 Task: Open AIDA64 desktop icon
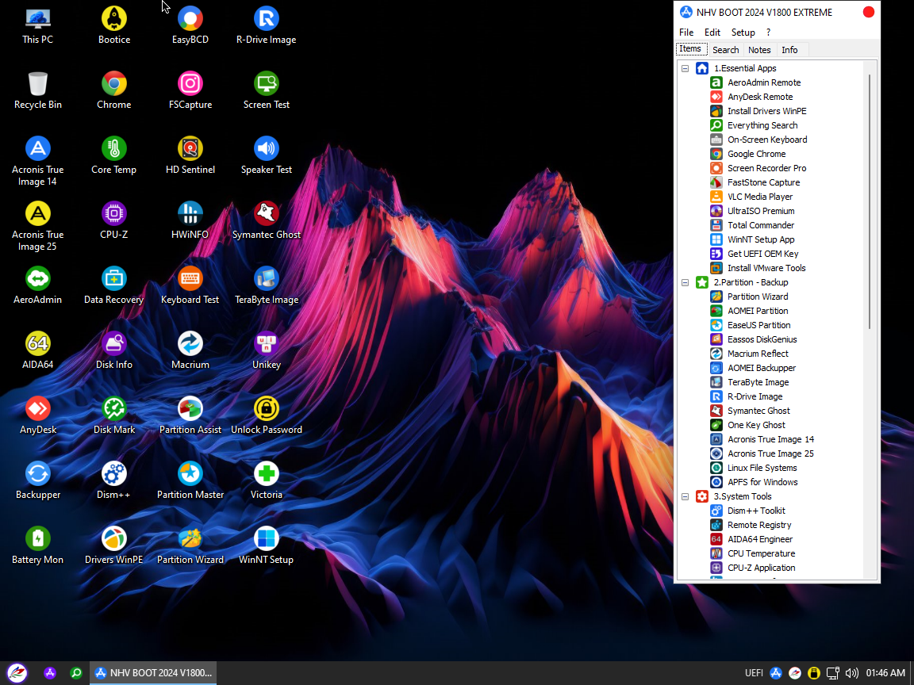coord(38,350)
